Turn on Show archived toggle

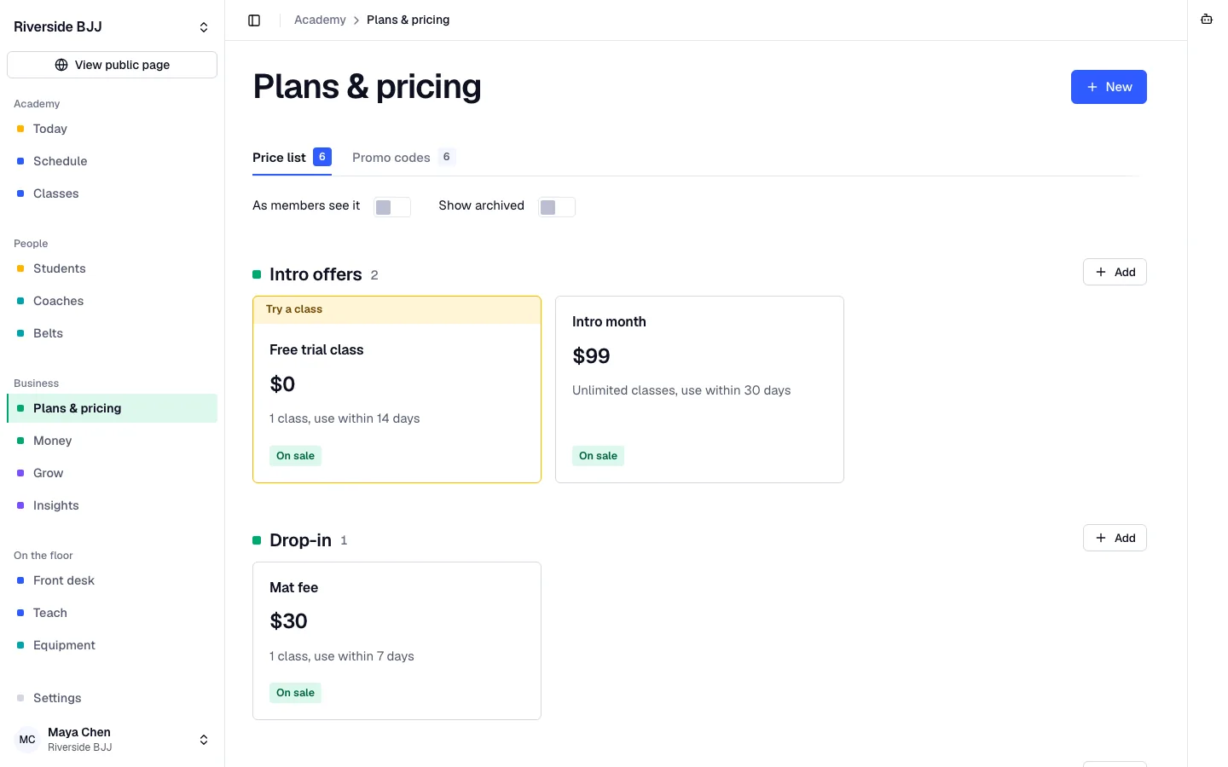[557, 207]
